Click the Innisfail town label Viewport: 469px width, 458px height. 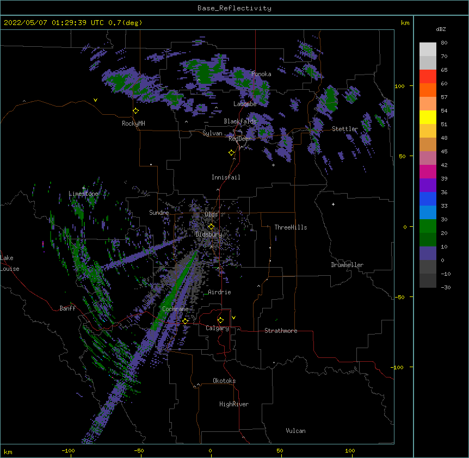pyautogui.click(x=226, y=177)
